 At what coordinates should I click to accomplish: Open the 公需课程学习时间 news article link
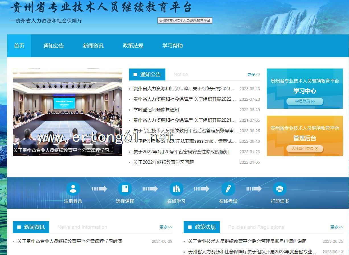click(x=70, y=241)
